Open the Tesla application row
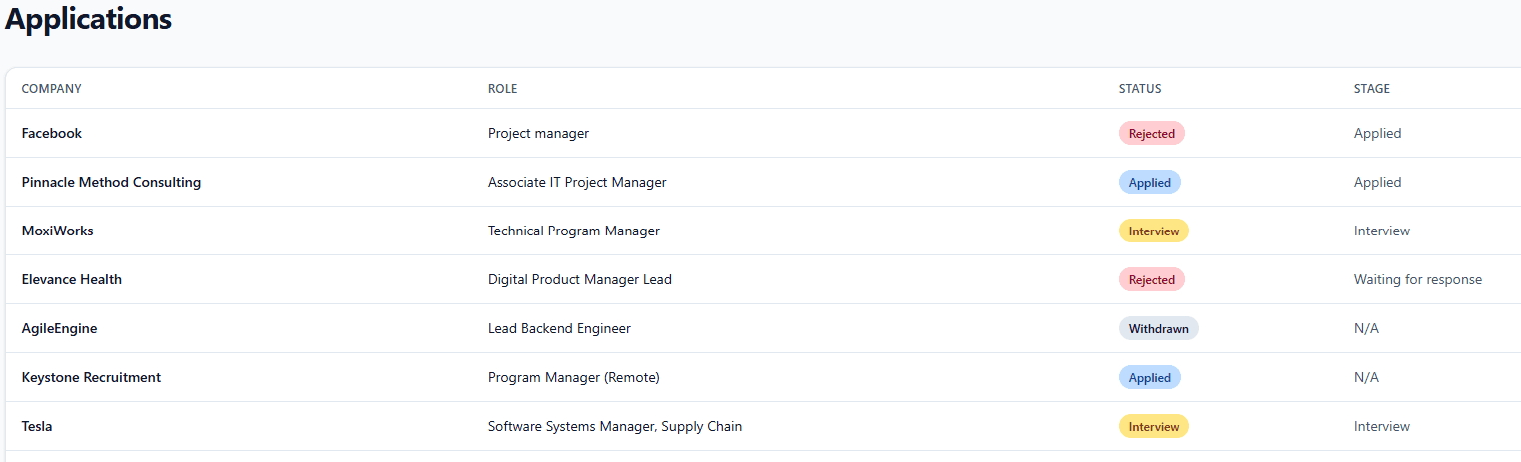 pyautogui.click(x=763, y=426)
